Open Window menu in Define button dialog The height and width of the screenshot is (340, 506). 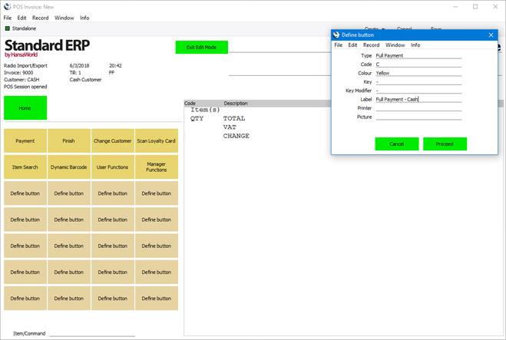tap(395, 45)
